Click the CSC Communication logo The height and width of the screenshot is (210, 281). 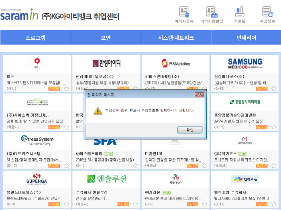point(37,102)
